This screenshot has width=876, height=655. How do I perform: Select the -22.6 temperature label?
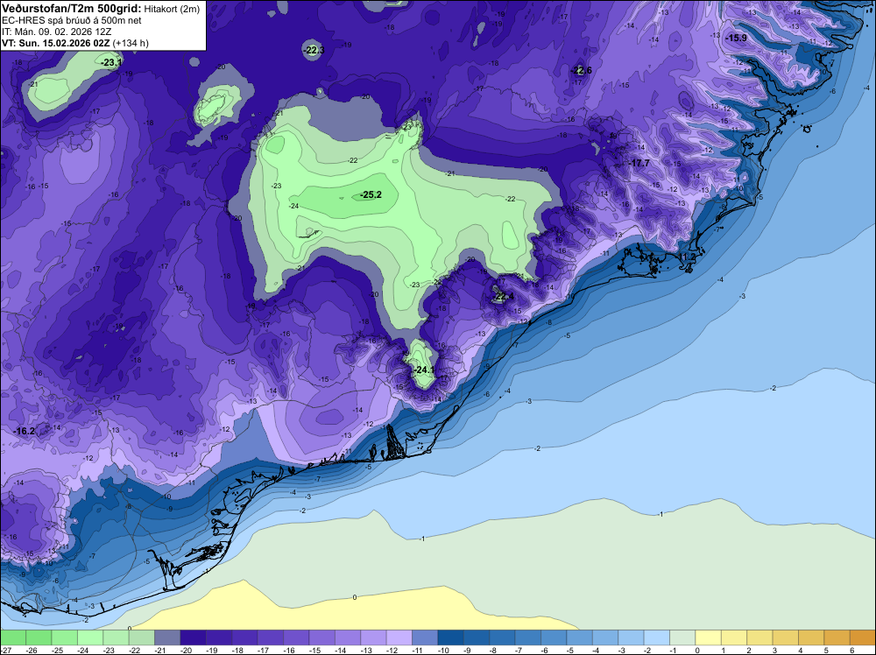click(x=581, y=70)
